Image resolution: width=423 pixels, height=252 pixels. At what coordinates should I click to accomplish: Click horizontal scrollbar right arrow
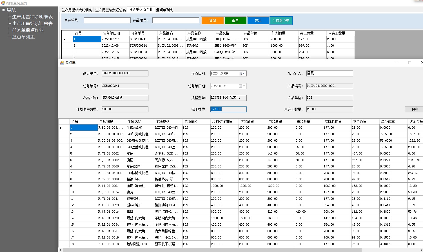[421, 250]
